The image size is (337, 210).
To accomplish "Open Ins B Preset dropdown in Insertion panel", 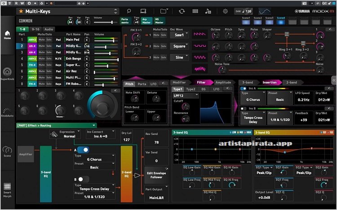I will coord(280,118).
